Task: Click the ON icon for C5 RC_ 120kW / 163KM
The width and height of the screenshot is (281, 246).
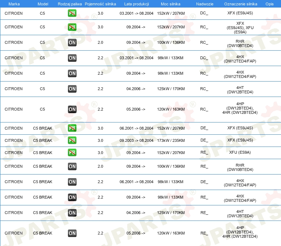Action: [72, 110]
